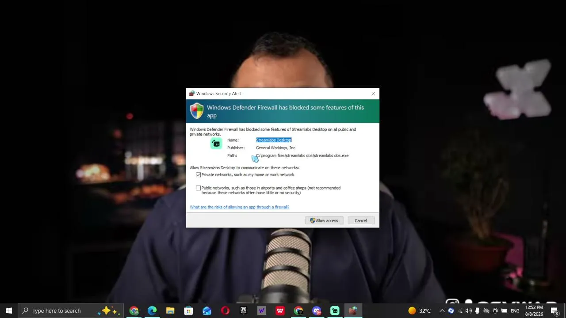
Task: Click the Windows Firewall alert taskbar button
Action: tap(353, 310)
